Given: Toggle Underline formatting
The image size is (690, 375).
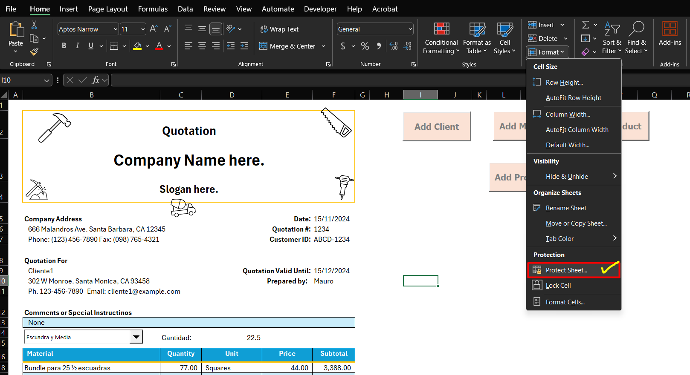Looking at the screenshot, I should (91, 46).
